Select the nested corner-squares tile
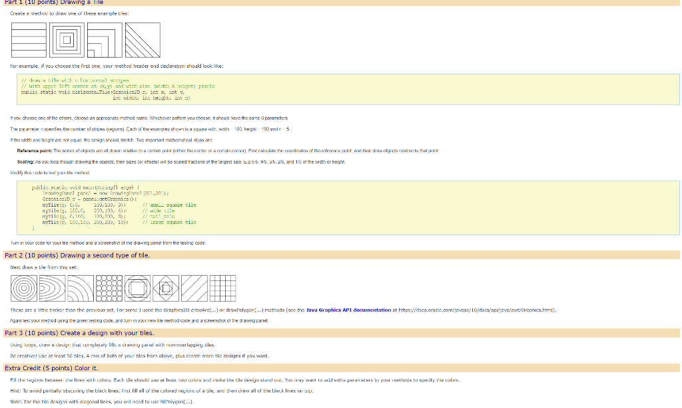 (x=103, y=40)
